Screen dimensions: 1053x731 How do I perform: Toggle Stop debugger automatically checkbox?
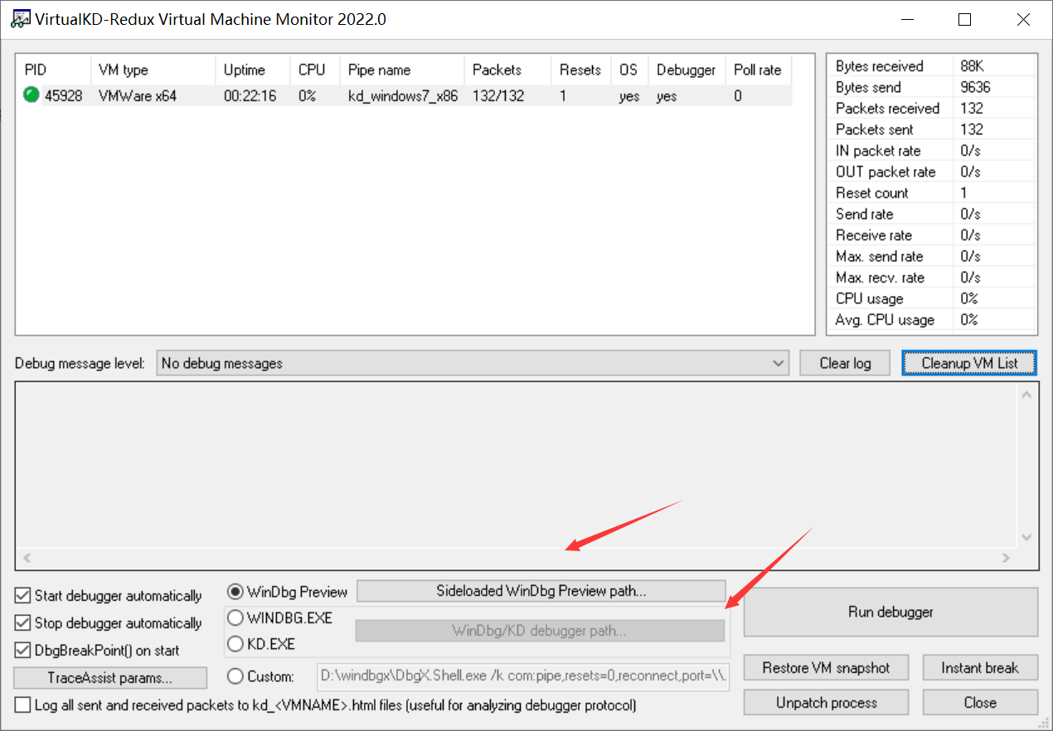(23, 623)
